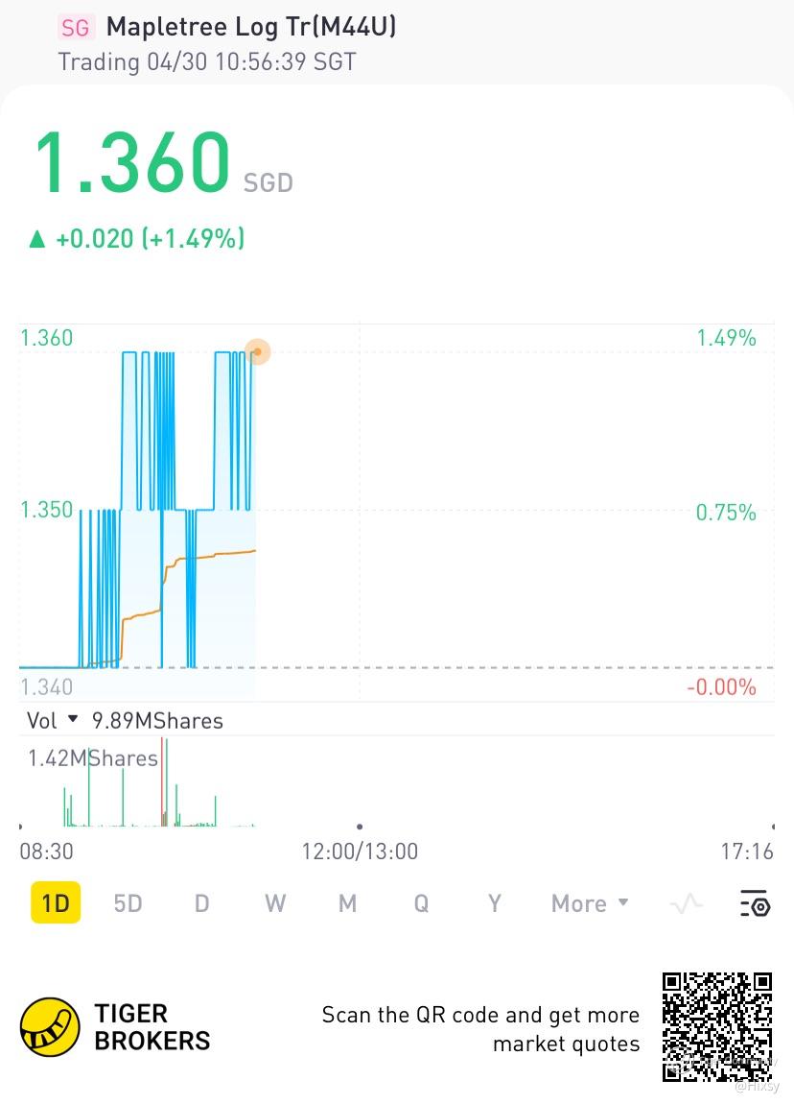
Task: Tap the pink SG market badge
Action: (75, 27)
